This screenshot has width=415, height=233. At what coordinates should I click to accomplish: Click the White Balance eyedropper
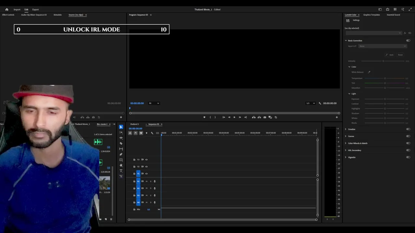(369, 72)
